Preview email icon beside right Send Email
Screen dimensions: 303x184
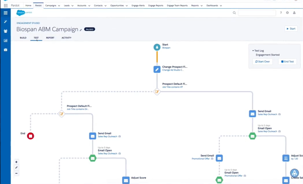pyautogui.click(x=279, y=114)
